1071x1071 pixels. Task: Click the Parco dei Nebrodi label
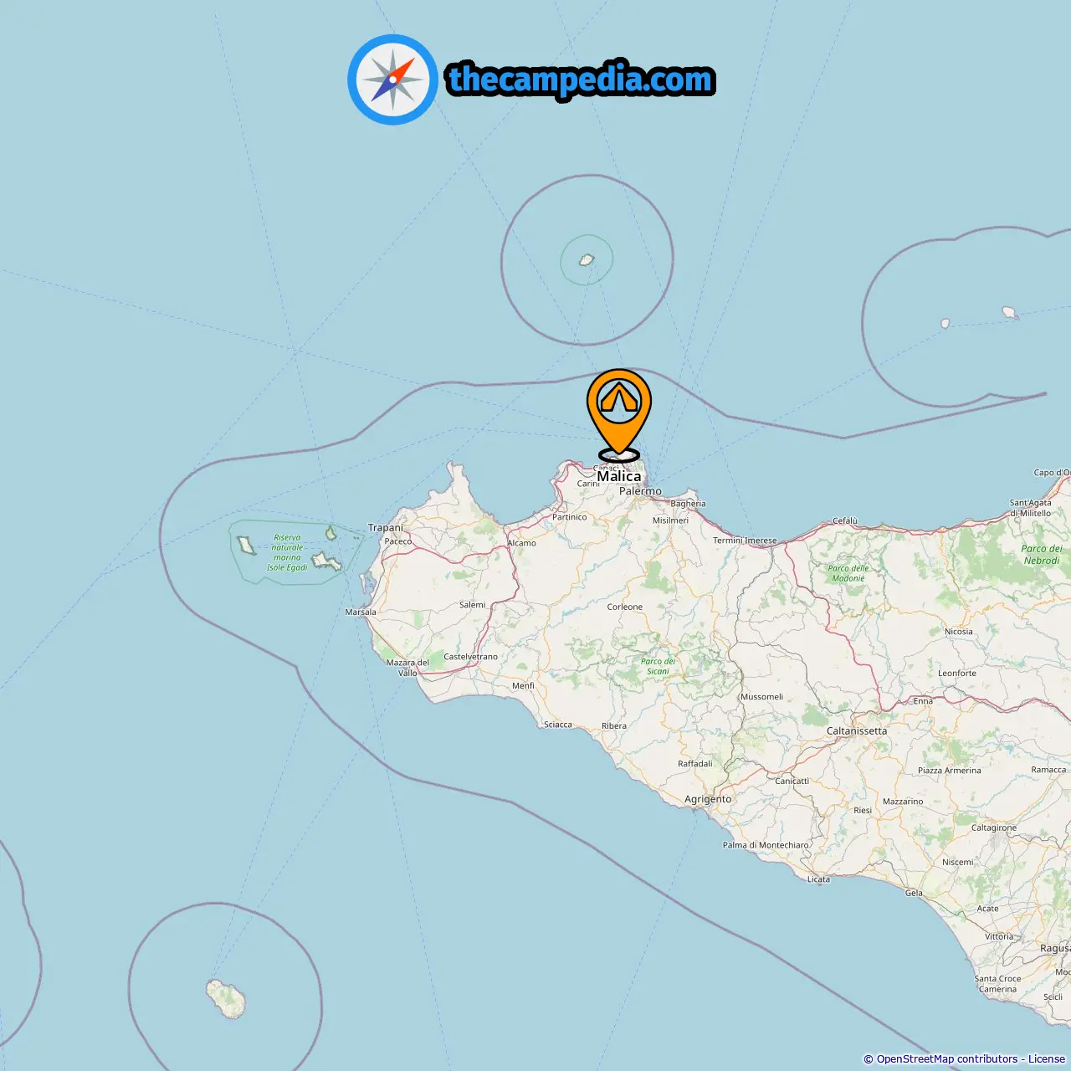tap(1042, 555)
